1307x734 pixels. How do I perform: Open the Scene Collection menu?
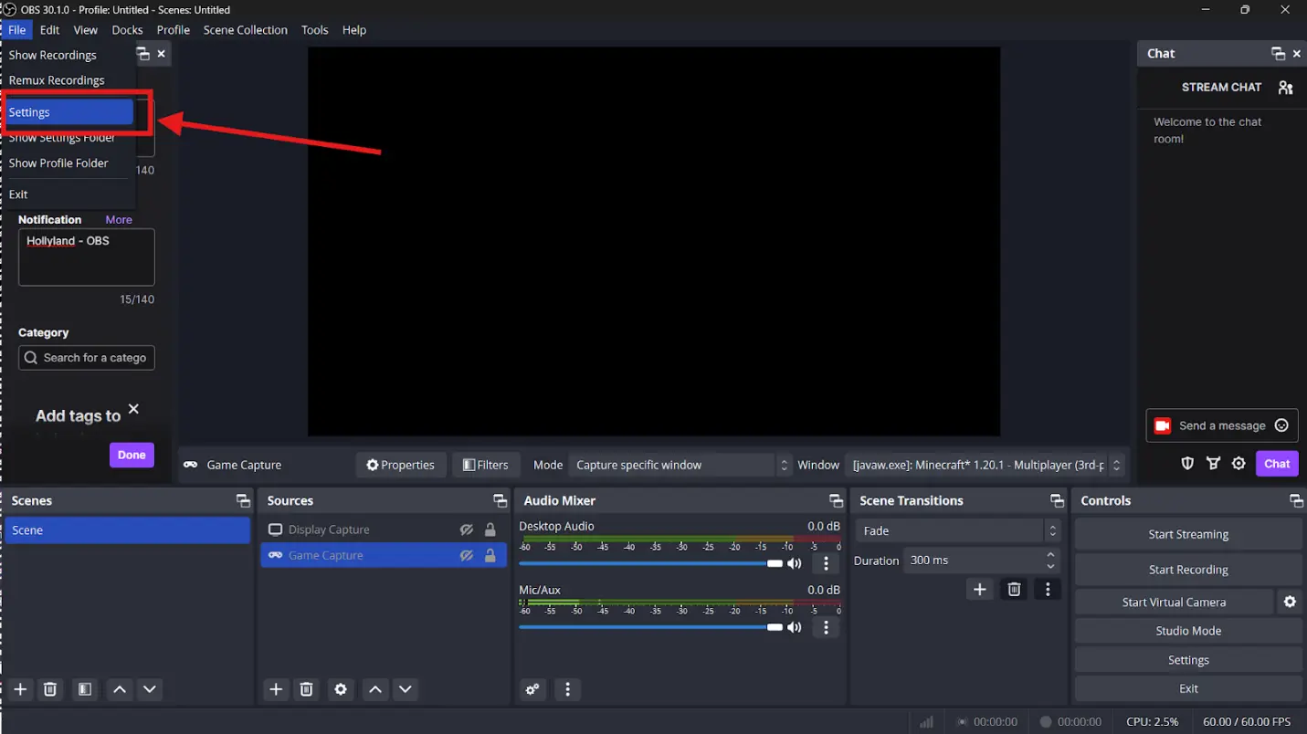(x=245, y=30)
